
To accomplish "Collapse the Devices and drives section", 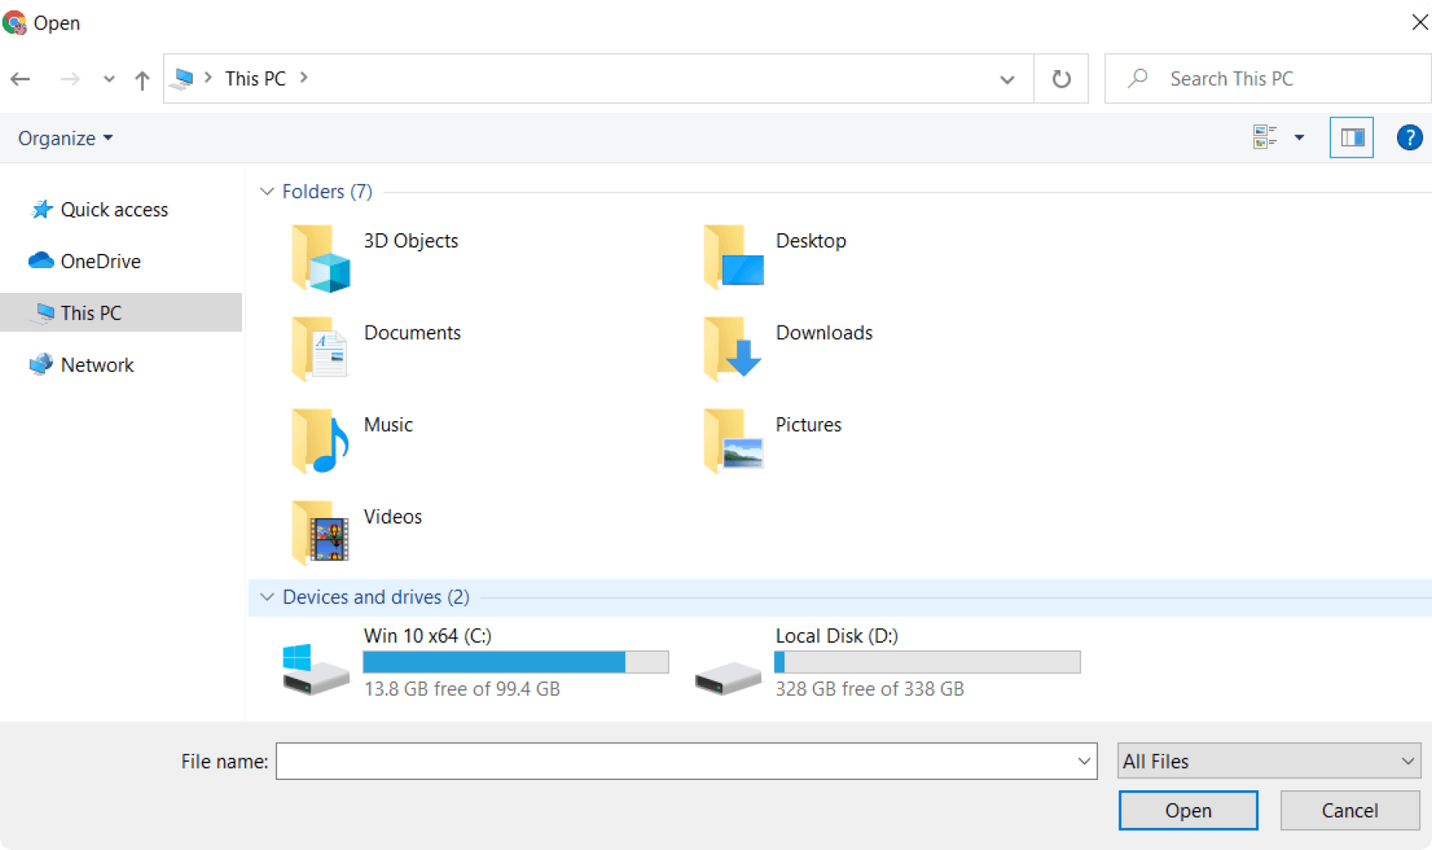I will coord(267,596).
